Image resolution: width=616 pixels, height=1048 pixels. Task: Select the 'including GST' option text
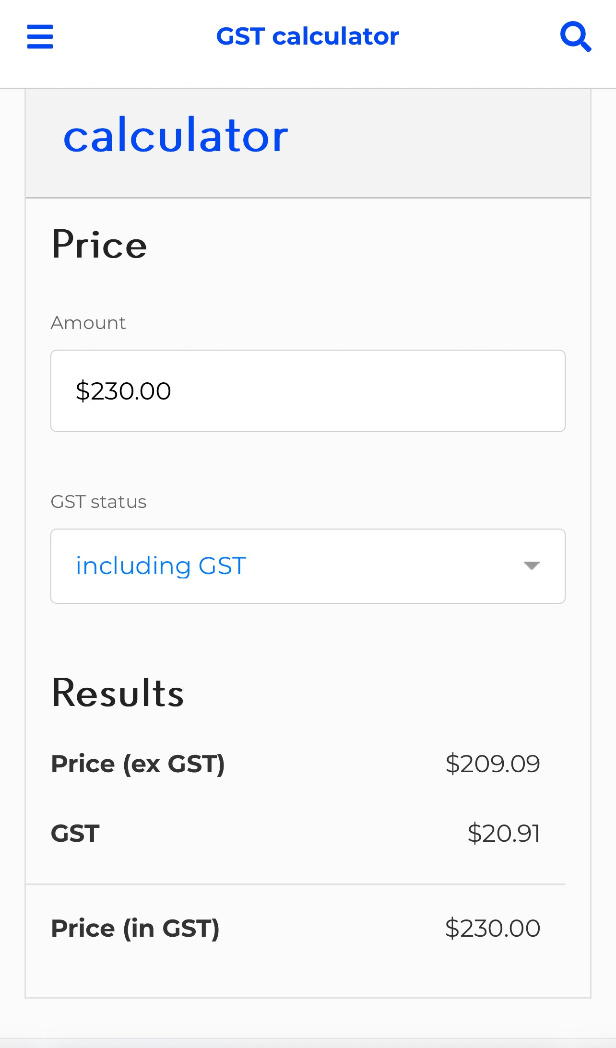coord(161,566)
